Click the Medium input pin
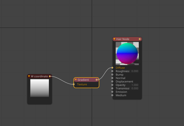 [x=112, y=95]
